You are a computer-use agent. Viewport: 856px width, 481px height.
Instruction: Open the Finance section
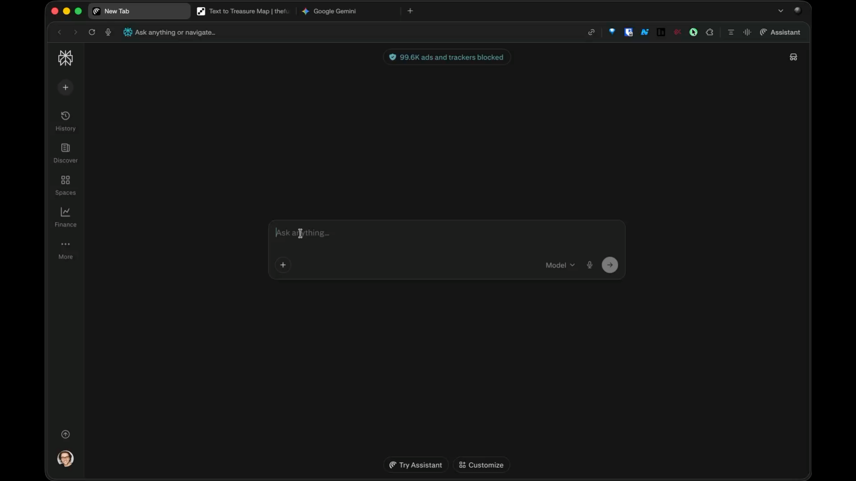(66, 217)
